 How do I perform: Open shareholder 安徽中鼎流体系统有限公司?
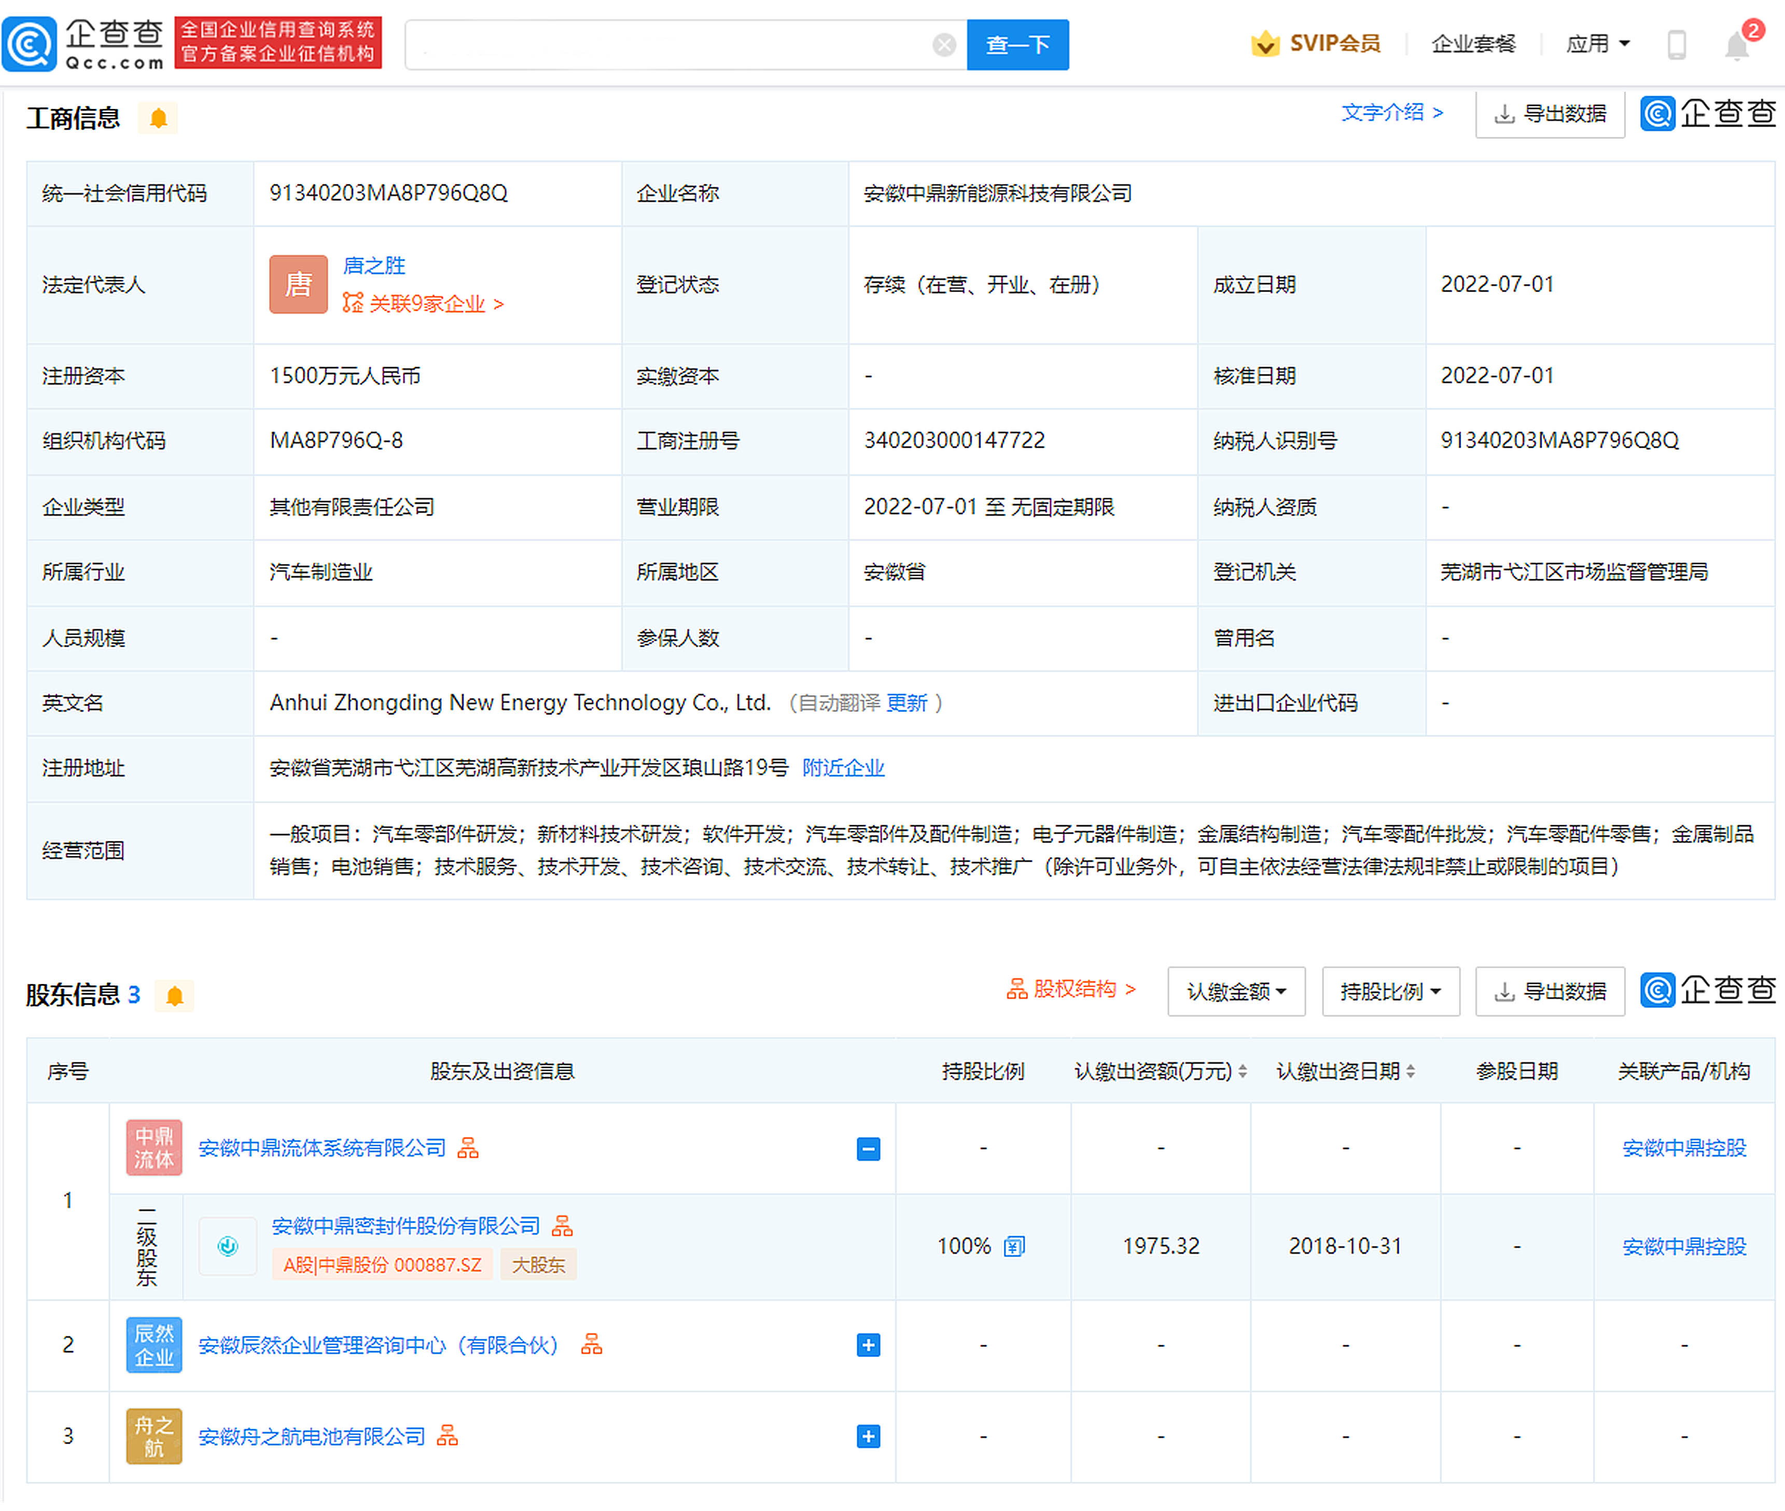point(322,1148)
